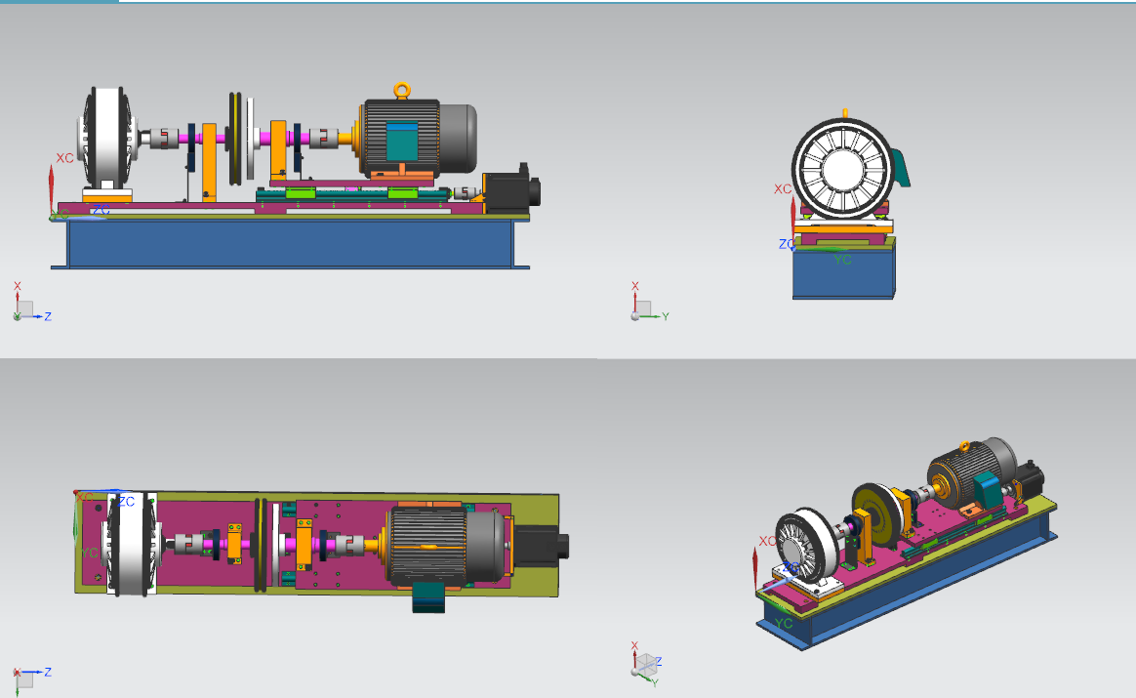Select the green YC label in the top-down view
Screen dimensions: 1136x698
point(89,554)
